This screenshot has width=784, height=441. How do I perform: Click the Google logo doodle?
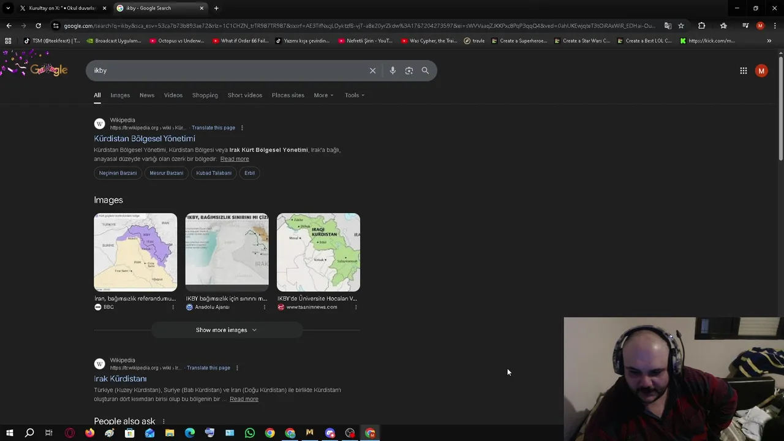pos(48,69)
